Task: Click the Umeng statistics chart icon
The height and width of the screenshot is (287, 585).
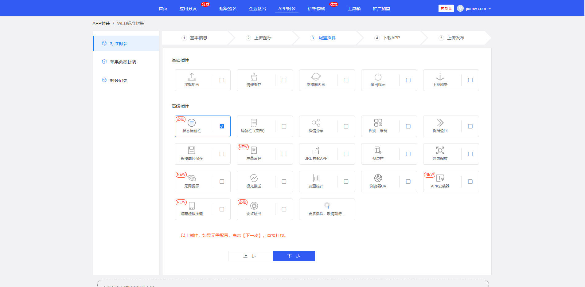Action: coord(316,178)
